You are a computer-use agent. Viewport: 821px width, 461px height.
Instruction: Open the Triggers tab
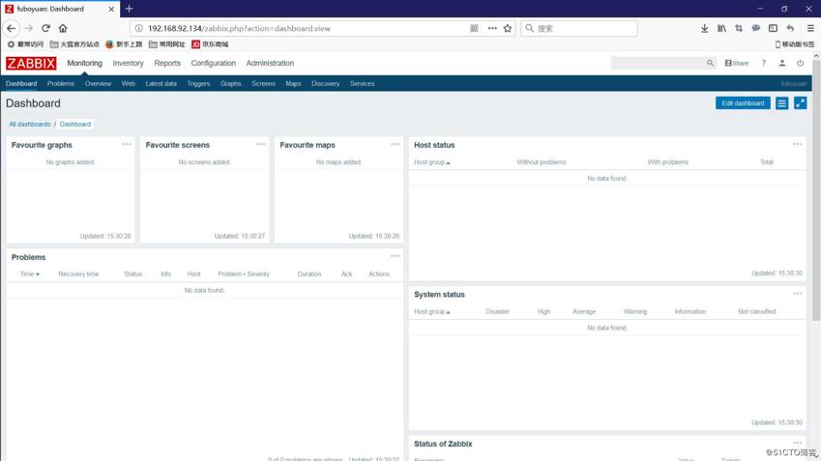pos(198,84)
